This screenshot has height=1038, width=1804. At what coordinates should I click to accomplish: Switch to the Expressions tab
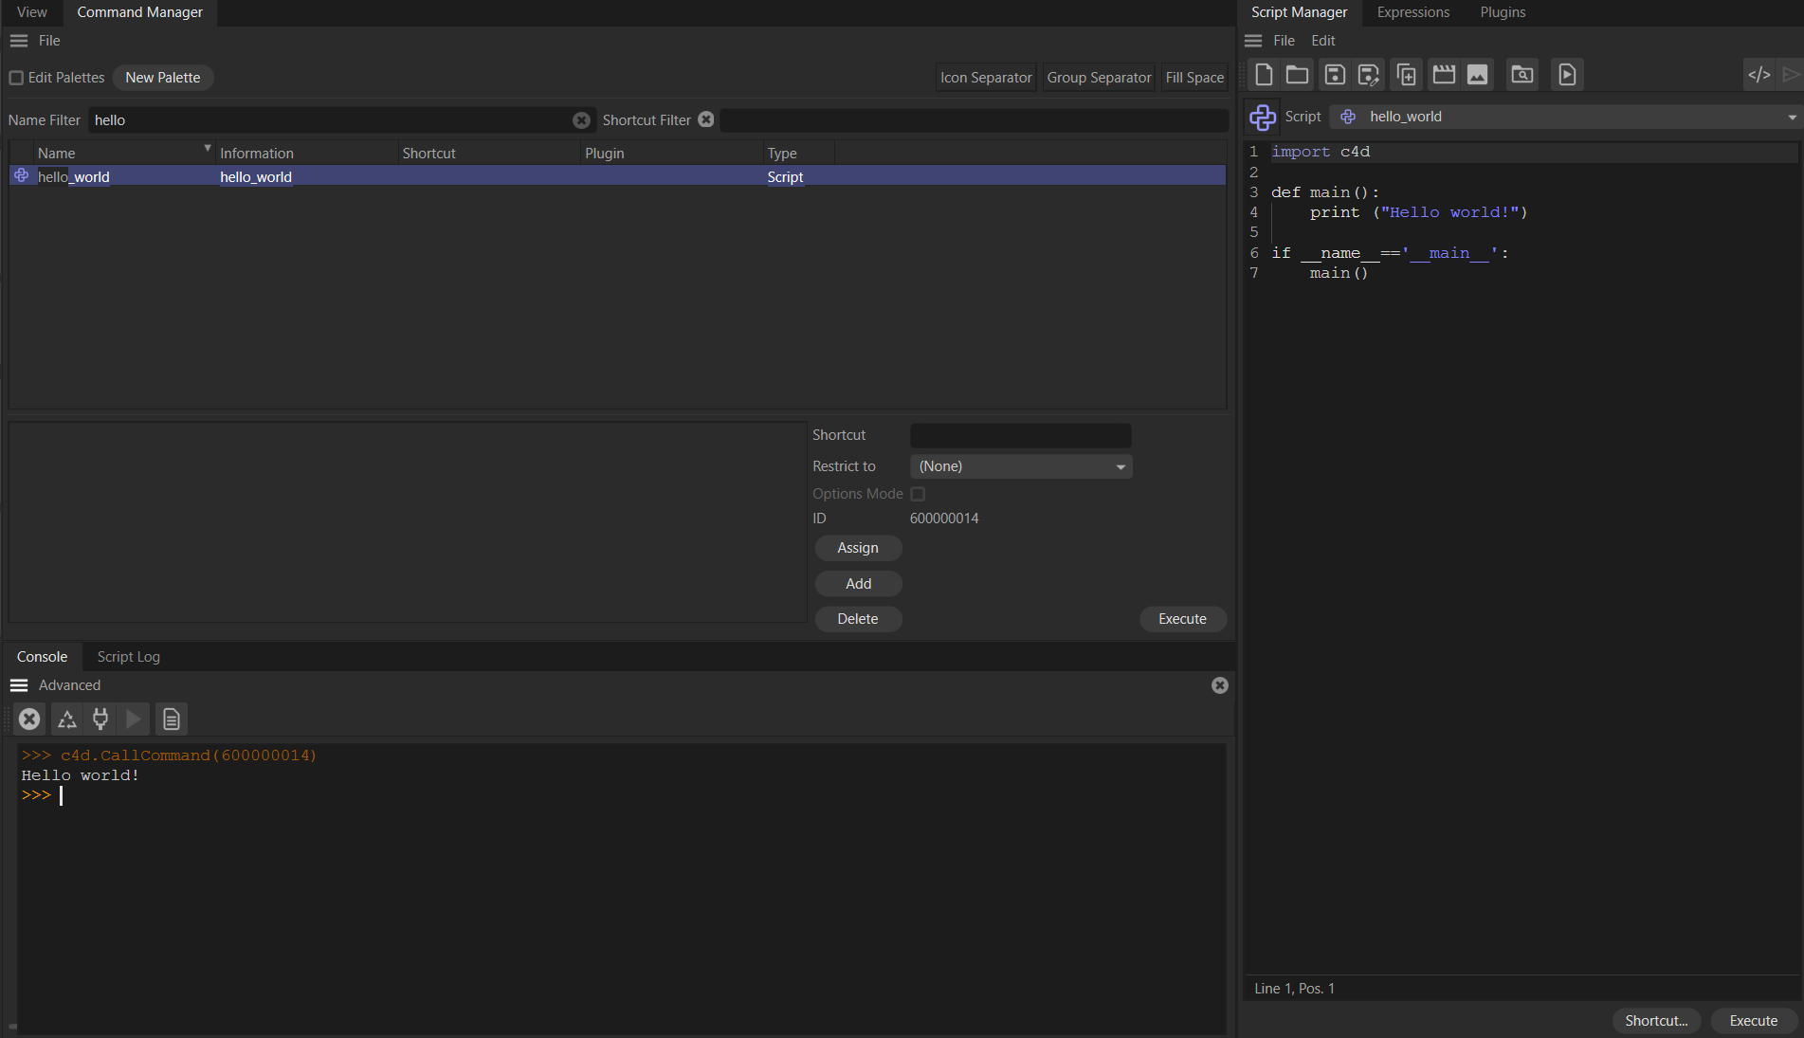tap(1412, 12)
